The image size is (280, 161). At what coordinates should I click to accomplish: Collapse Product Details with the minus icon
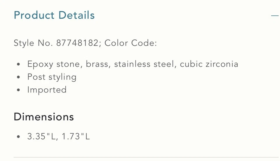pyautogui.click(x=274, y=15)
